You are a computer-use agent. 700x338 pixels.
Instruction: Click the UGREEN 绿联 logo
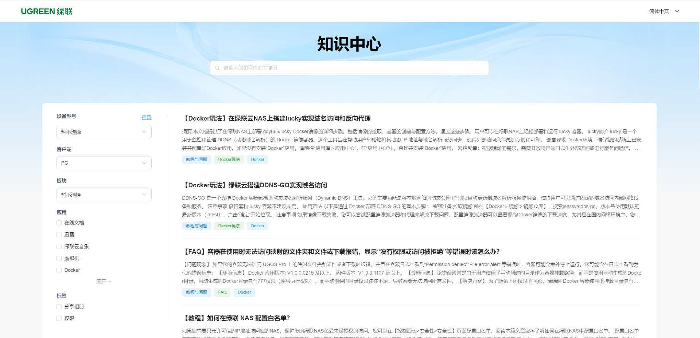pos(47,11)
